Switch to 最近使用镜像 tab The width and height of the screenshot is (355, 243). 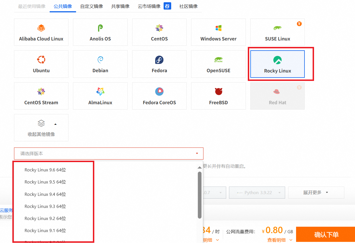[32, 6]
